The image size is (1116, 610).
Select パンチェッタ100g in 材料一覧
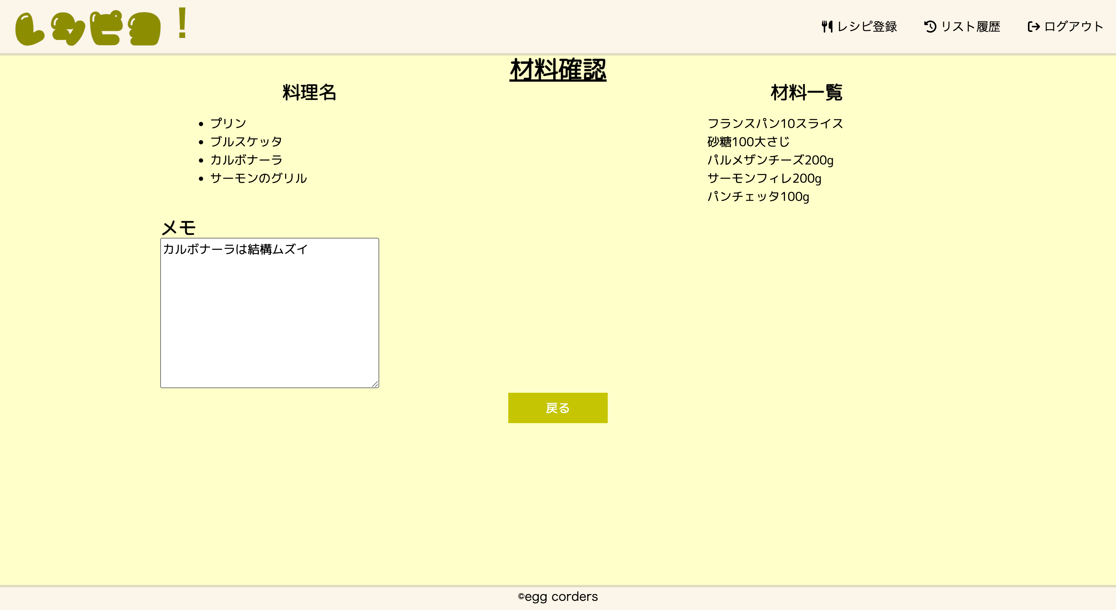tap(758, 197)
